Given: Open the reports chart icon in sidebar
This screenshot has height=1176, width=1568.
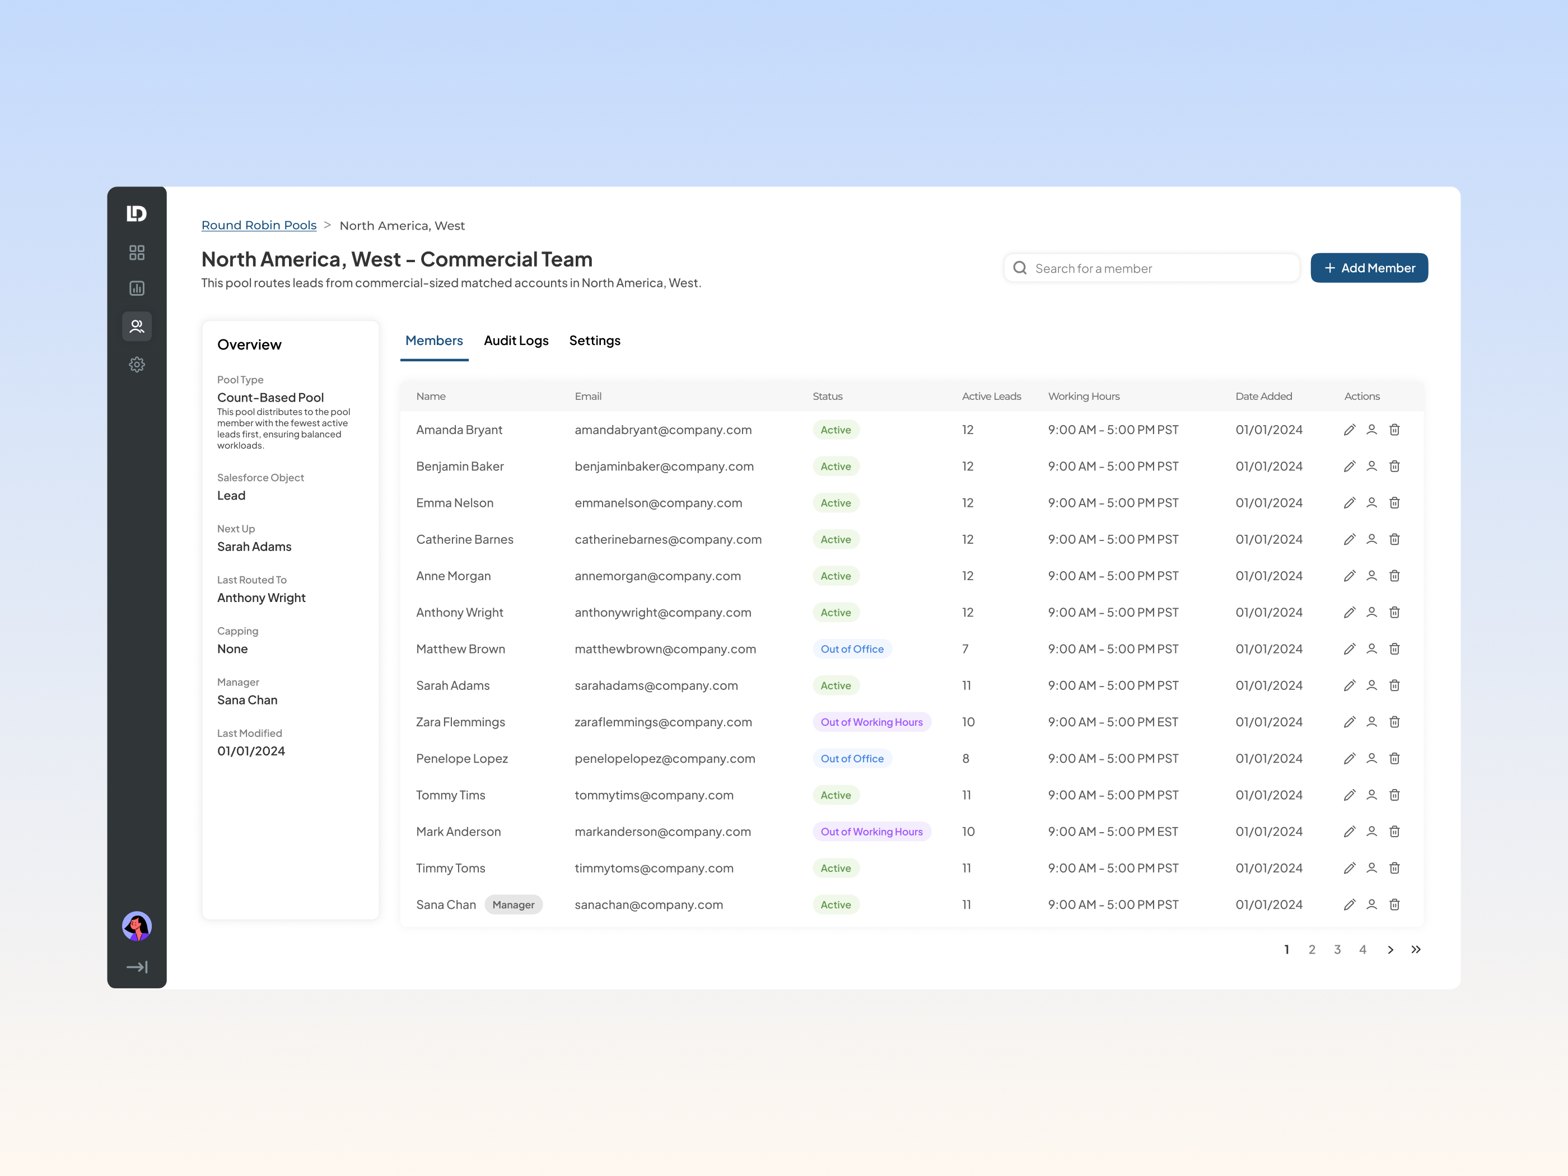Looking at the screenshot, I should click(137, 288).
